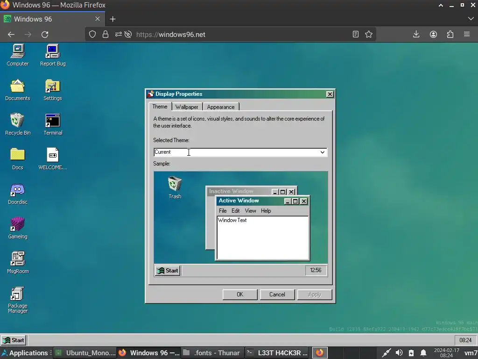Open a new Firefox tab
The width and height of the screenshot is (478, 359).
tap(113, 19)
